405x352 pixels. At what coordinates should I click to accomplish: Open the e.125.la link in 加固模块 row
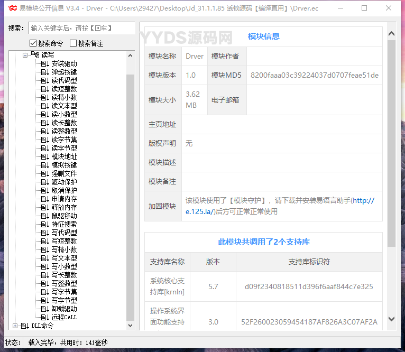[363, 201]
